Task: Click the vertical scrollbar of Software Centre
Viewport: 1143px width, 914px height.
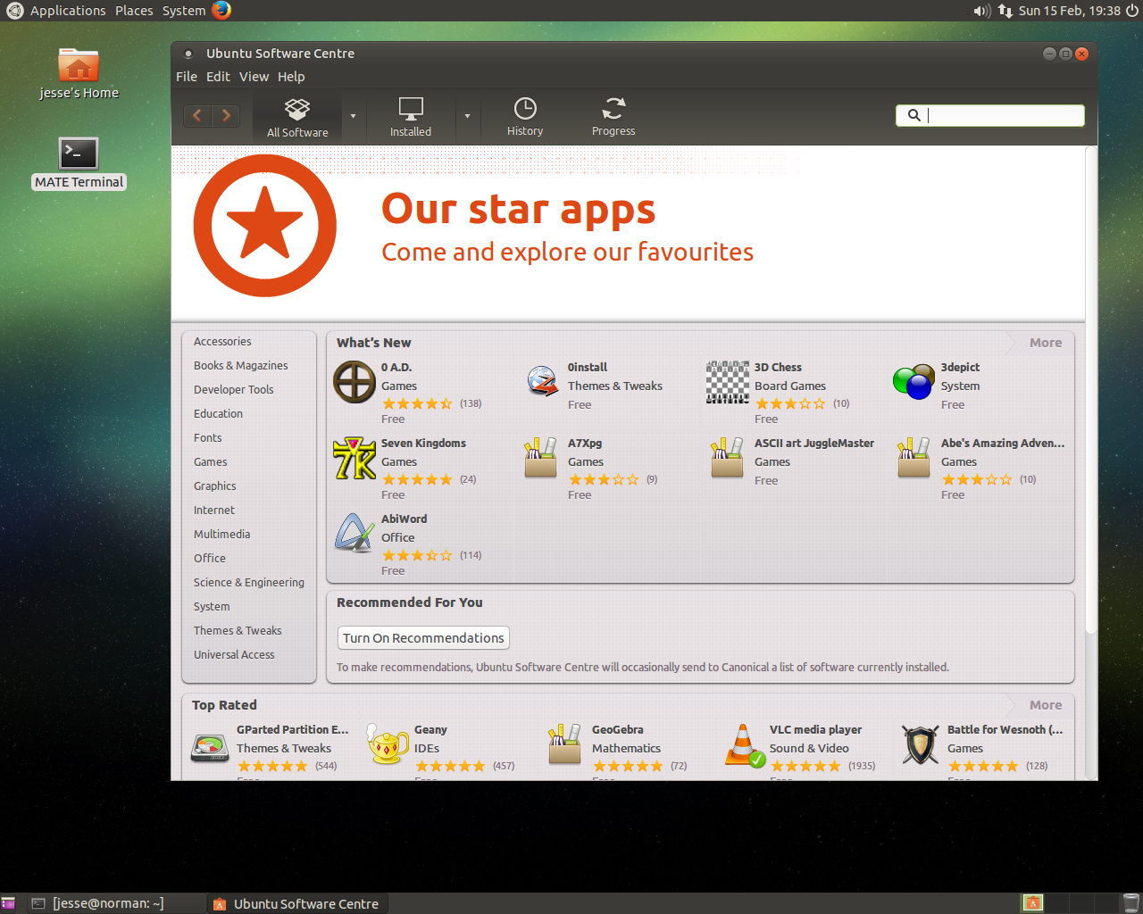Action: click(x=1090, y=390)
